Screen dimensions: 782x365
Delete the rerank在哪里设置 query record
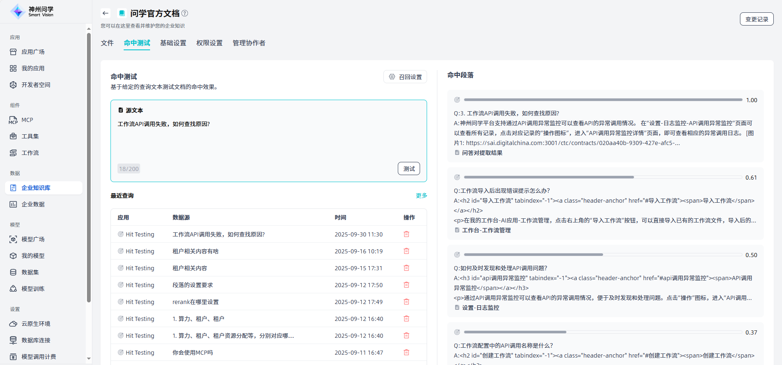point(406,302)
